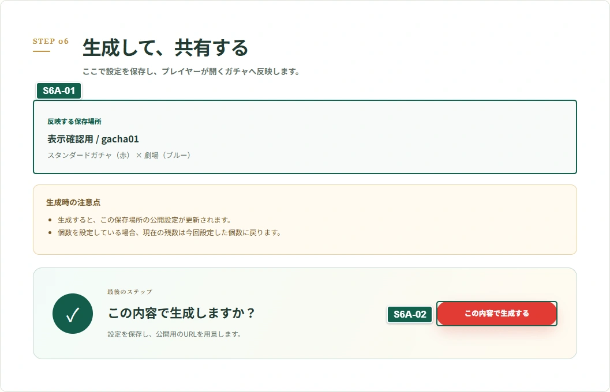Click the この内容で生成しますか？ heading
Image resolution: width=610 pixels, height=392 pixels.
182,313
